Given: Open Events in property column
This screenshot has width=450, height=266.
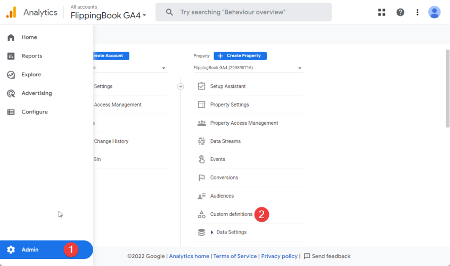Looking at the screenshot, I should coord(217,159).
